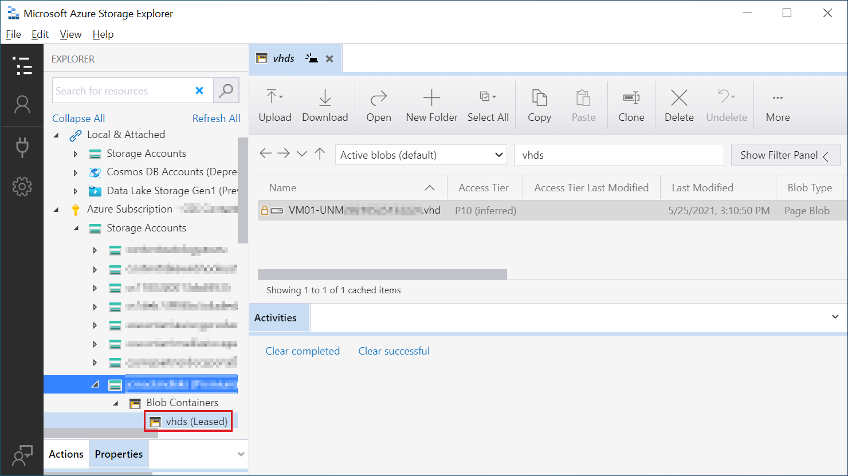The width and height of the screenshot is (848, 476).
Task: Open the Explorer panel from the left sidebar
Action: (x=22, y=66)
